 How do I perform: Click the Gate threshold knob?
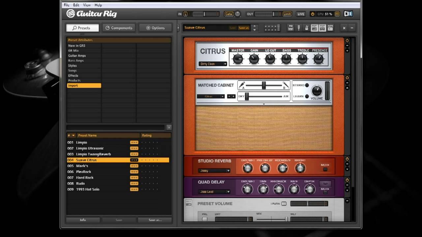[x=237, y=14]
